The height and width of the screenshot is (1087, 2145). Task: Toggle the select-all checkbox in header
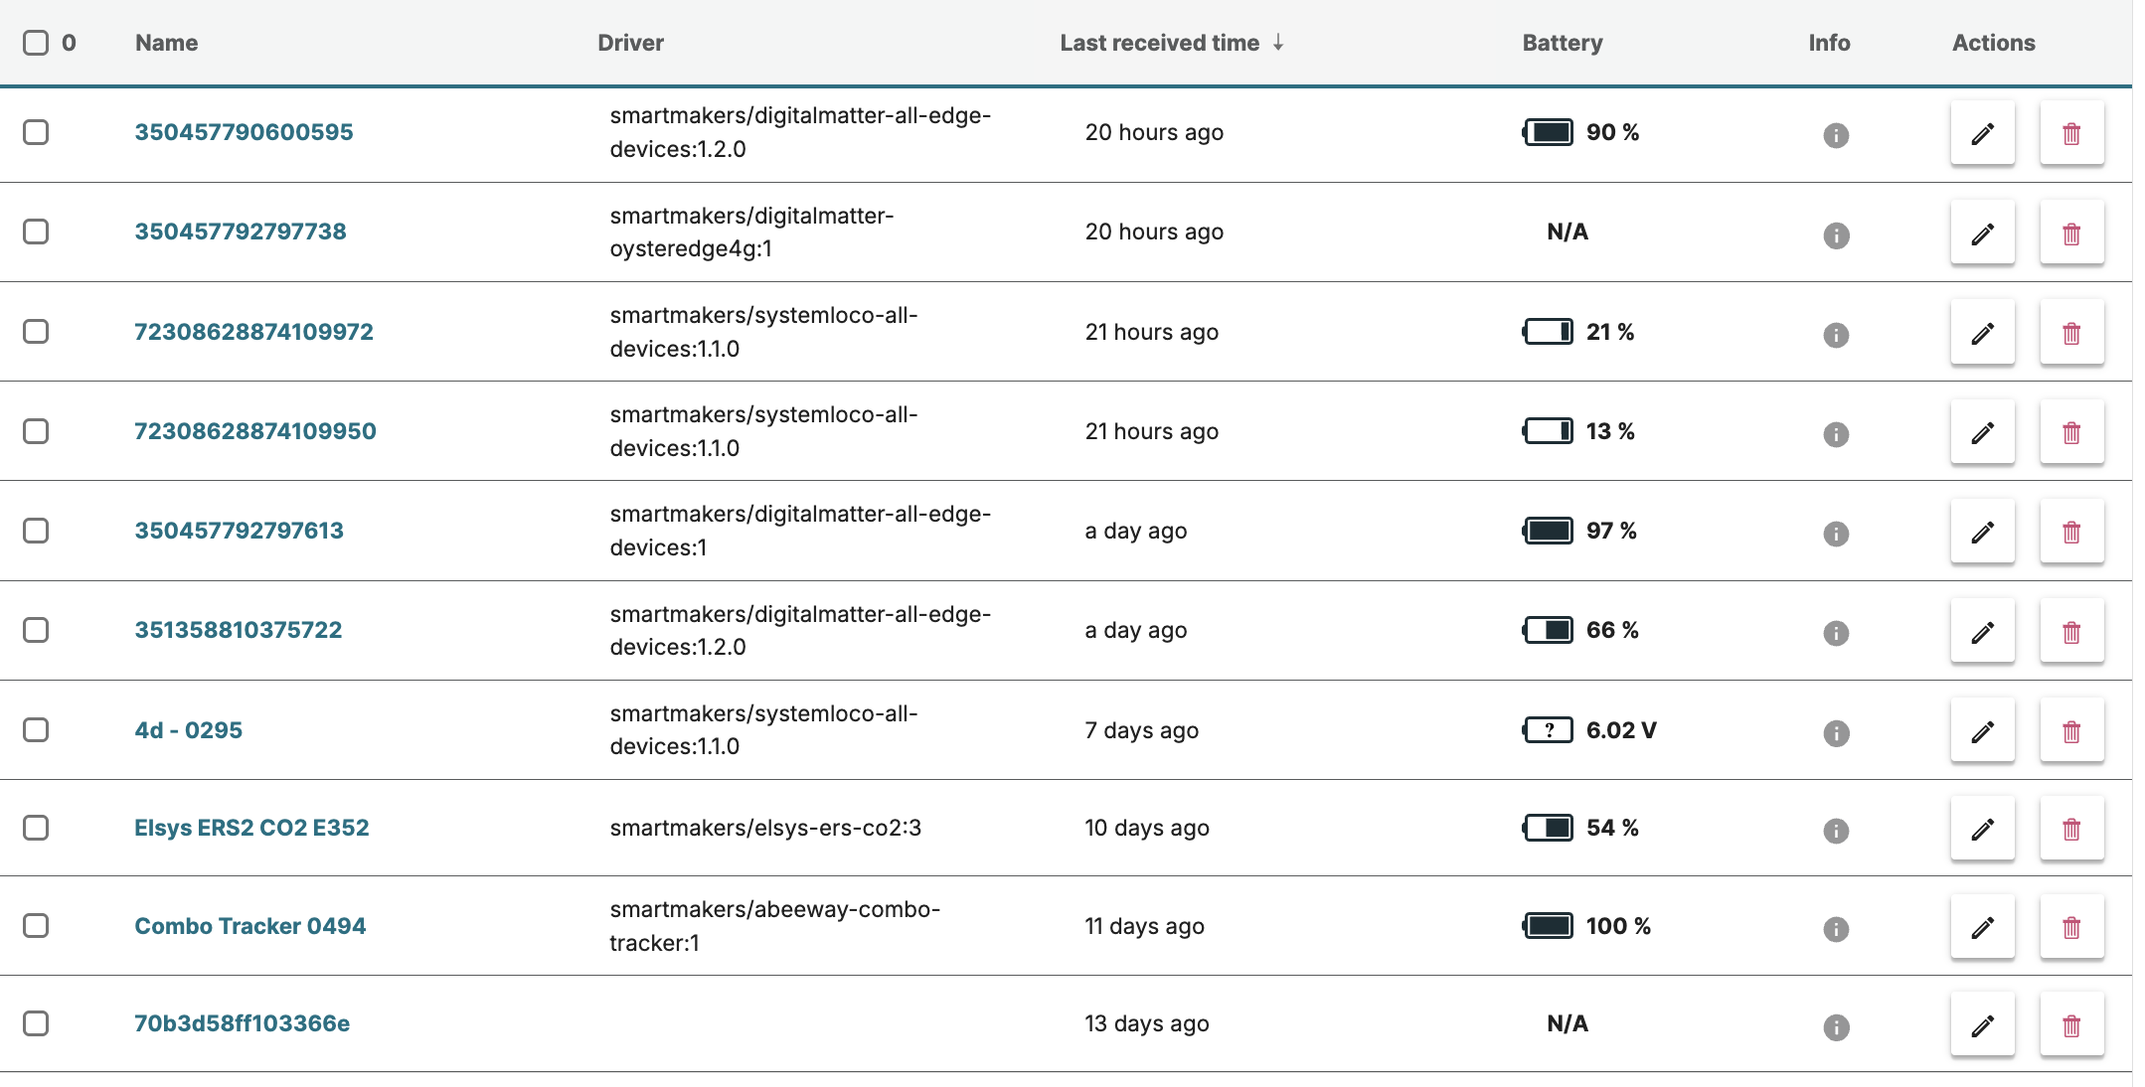point(36,43)
